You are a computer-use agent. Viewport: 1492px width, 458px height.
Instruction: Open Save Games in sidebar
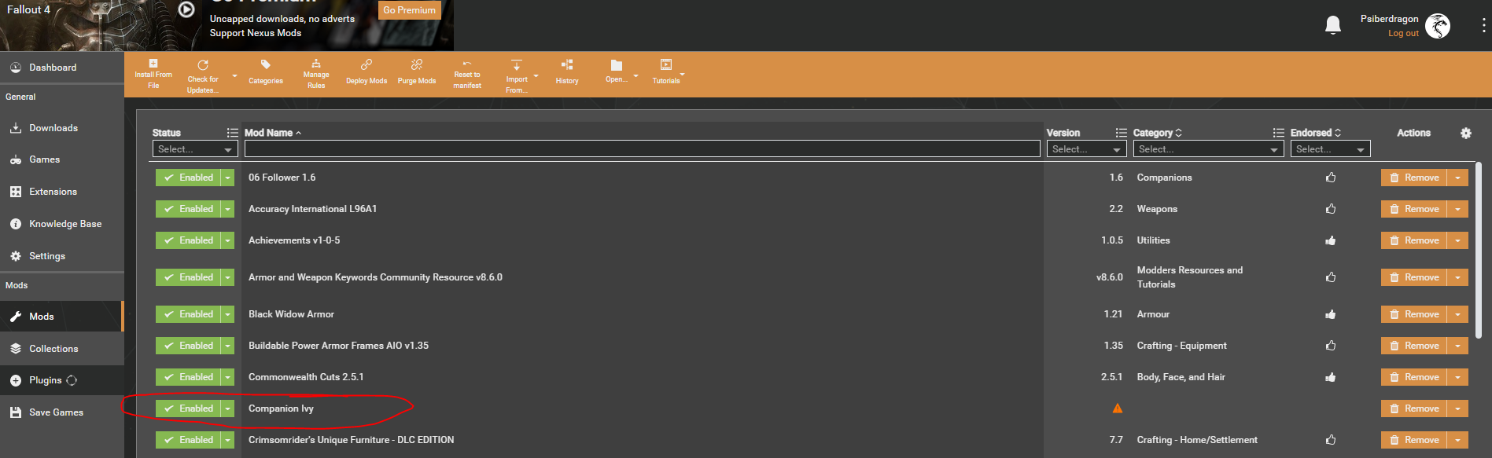pos(62,412)
